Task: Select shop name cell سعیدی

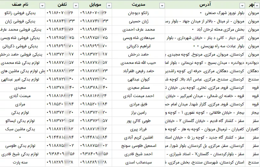Action: point(23,87)
